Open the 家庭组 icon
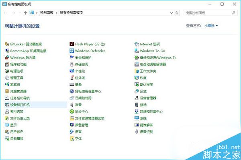The width and height of the screenshot is (241, 160). click(7, 85)
